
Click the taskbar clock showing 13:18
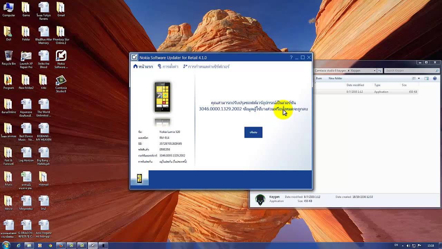tap(431, 246)
